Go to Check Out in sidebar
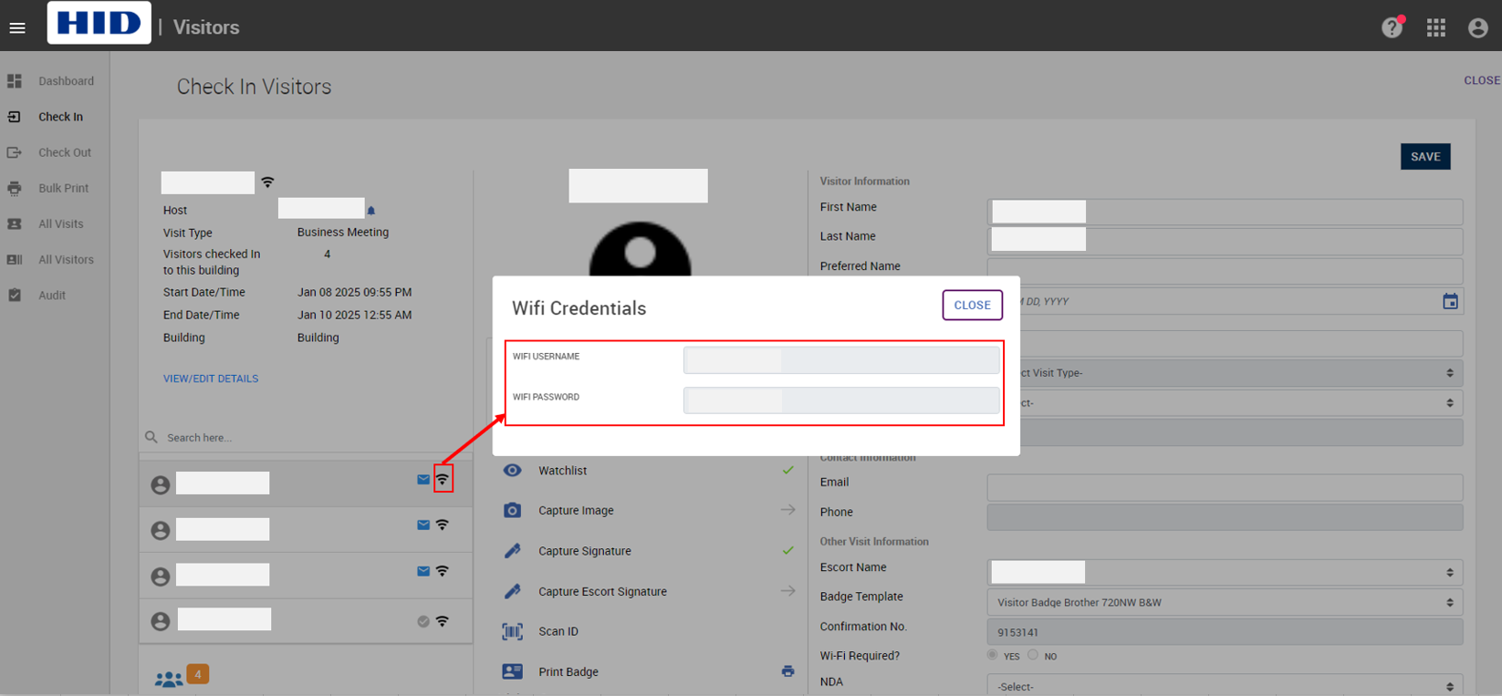1502x696 pixels. click(x=64, y=152)
